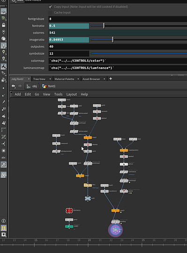Viewport: 187px width, 253px height.
Task: Open the Go menu
Action: [x=37, y=94]
